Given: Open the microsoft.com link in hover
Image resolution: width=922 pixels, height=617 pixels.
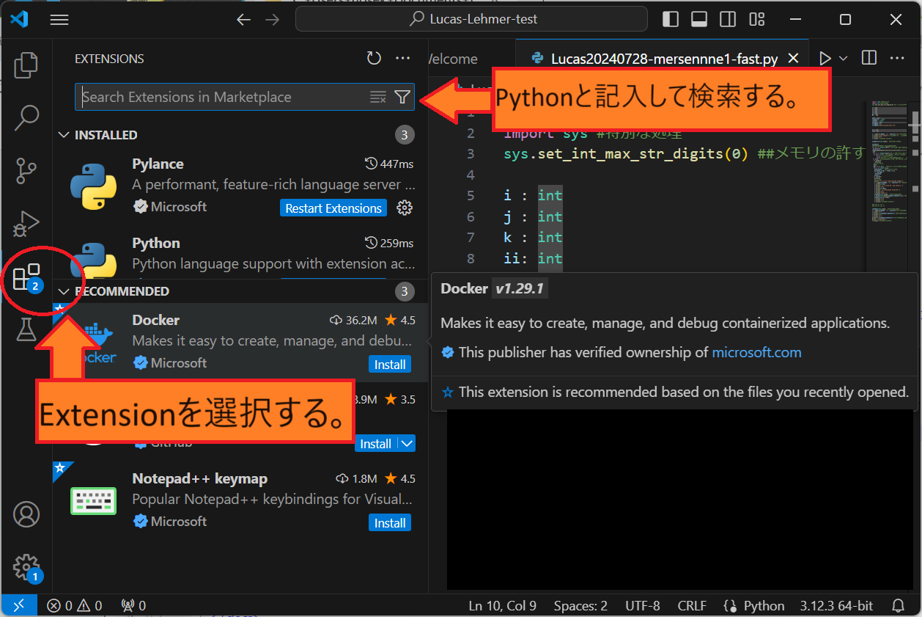Looking at the screenshot, I should [x=756, y=353].
